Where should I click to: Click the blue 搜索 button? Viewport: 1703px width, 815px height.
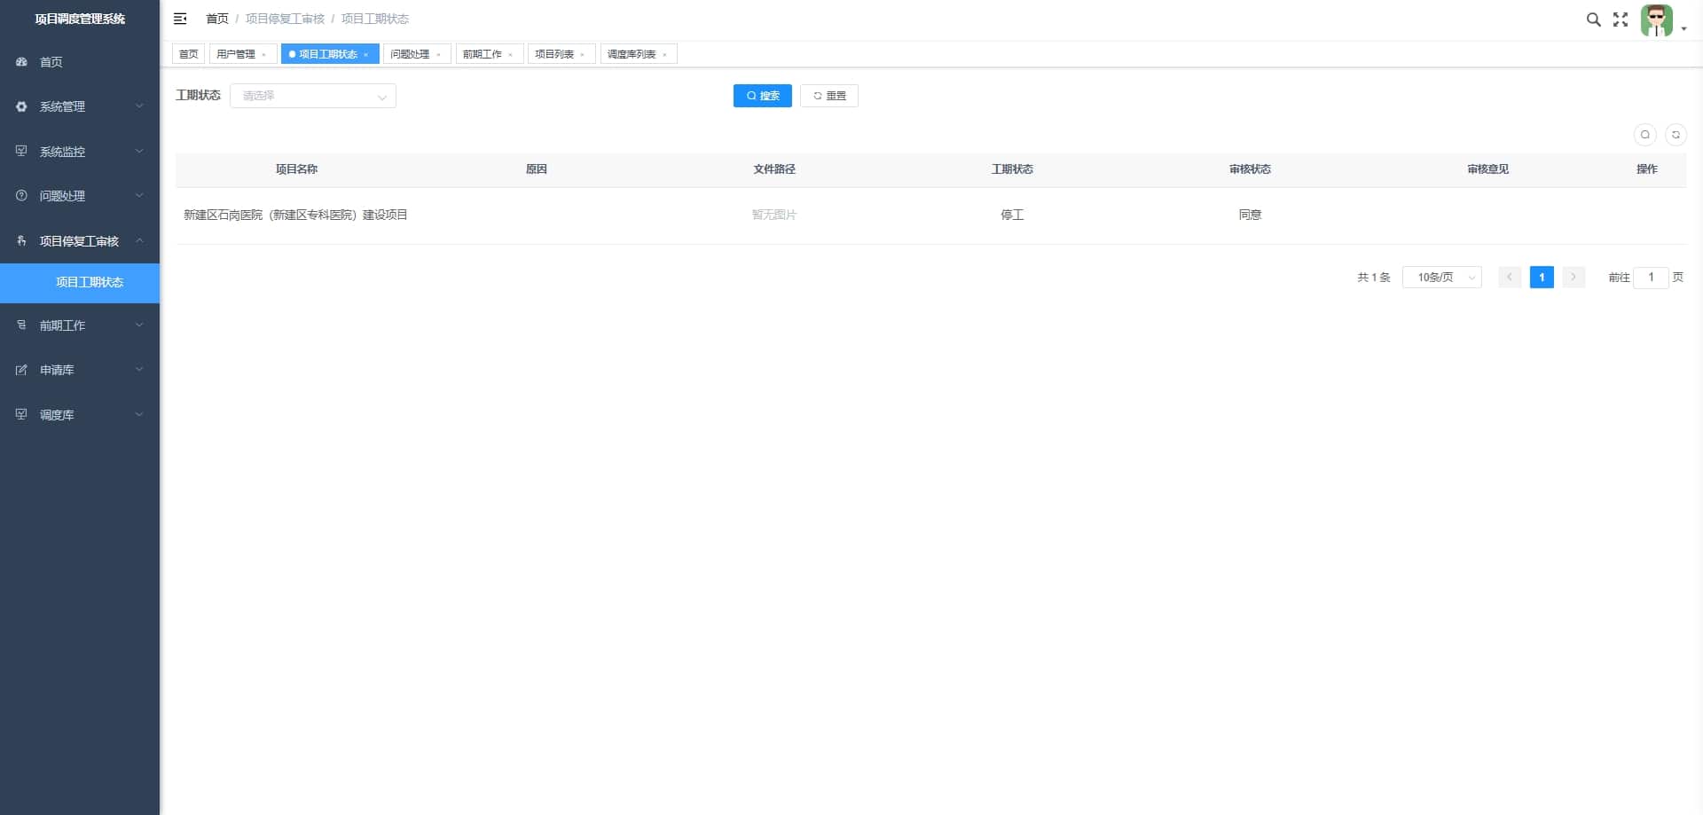[763, 96]
